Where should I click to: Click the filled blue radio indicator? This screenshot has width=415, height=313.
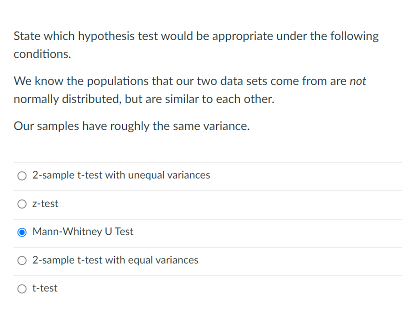click(22, 231)
